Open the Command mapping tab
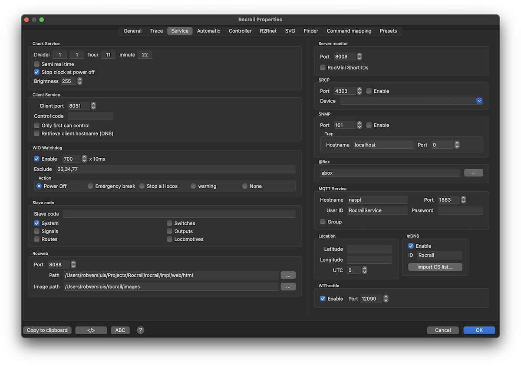 [349, 31]
